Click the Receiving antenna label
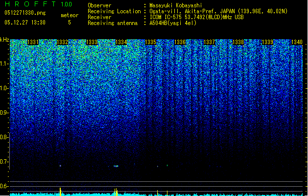The image size is (308, 196). (113, 23)
